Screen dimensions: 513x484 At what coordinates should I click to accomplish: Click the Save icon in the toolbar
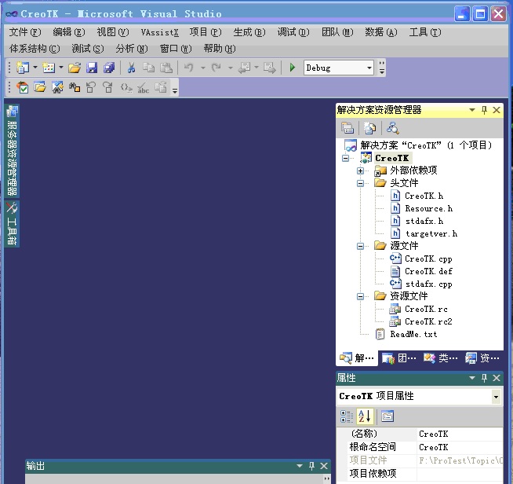coord(92,68)
